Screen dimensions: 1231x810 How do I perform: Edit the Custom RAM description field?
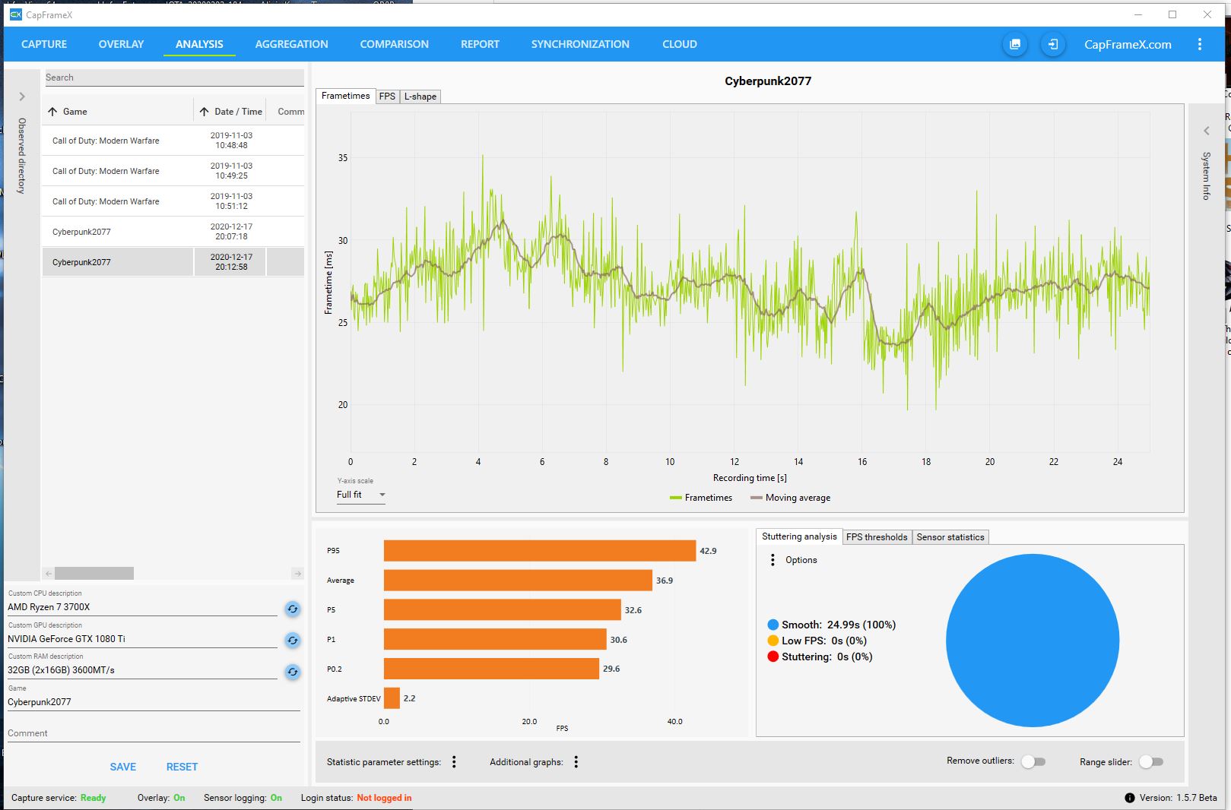[142, 670]
